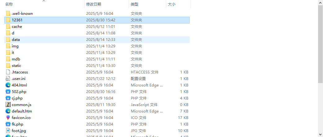
Task: Click the 类型 column header
Action: [x=135, y=4]
